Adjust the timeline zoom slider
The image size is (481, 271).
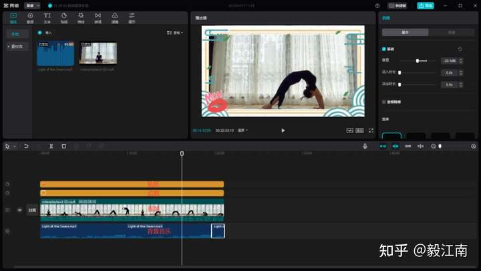coord(440,147)
